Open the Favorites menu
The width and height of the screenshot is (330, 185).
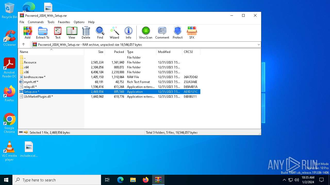point(64,22)
